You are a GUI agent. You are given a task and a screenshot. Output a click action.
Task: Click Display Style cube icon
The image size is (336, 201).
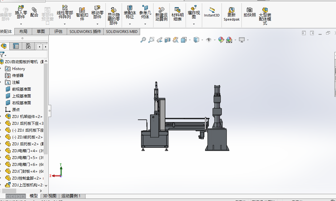coord(196,40)
